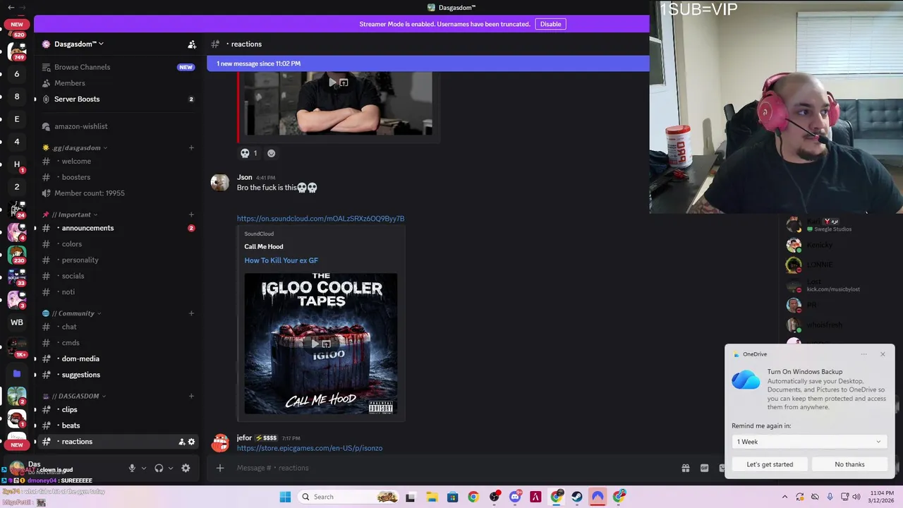Collapse the DASGASDOM category

coord(75,396)
